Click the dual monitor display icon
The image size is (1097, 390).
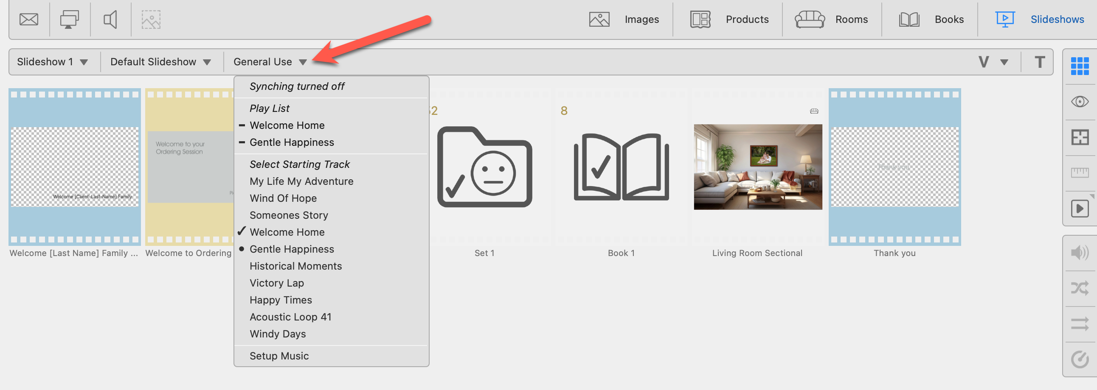pos(70,19)
